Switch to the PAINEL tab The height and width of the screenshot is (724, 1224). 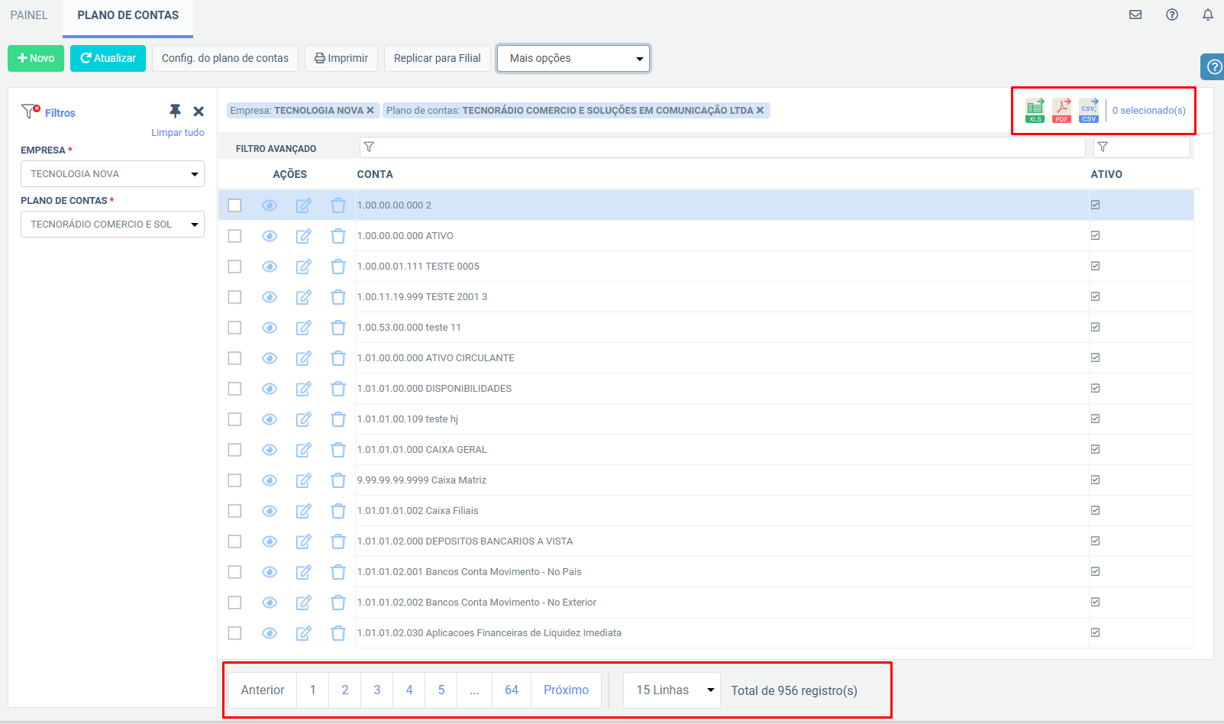point(29,15)
